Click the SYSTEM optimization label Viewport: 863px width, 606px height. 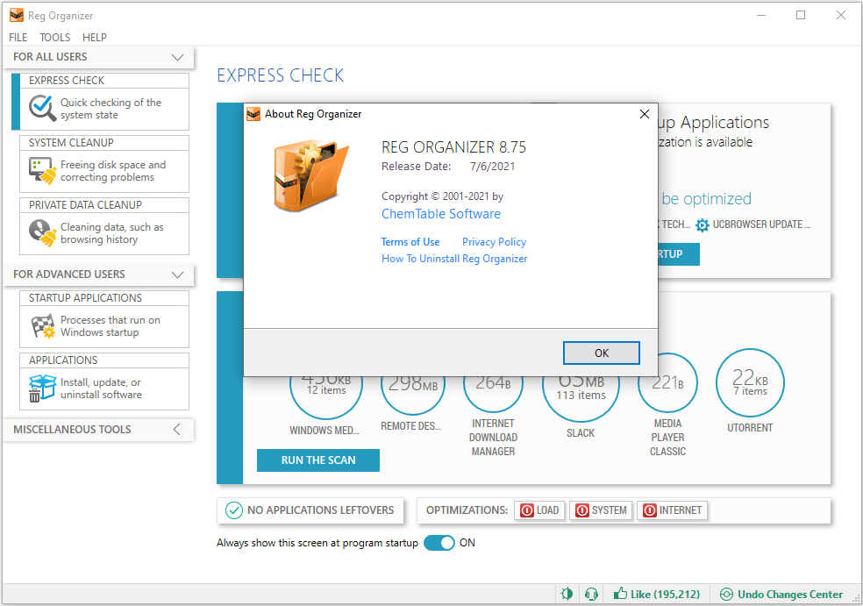pos(610,510)
